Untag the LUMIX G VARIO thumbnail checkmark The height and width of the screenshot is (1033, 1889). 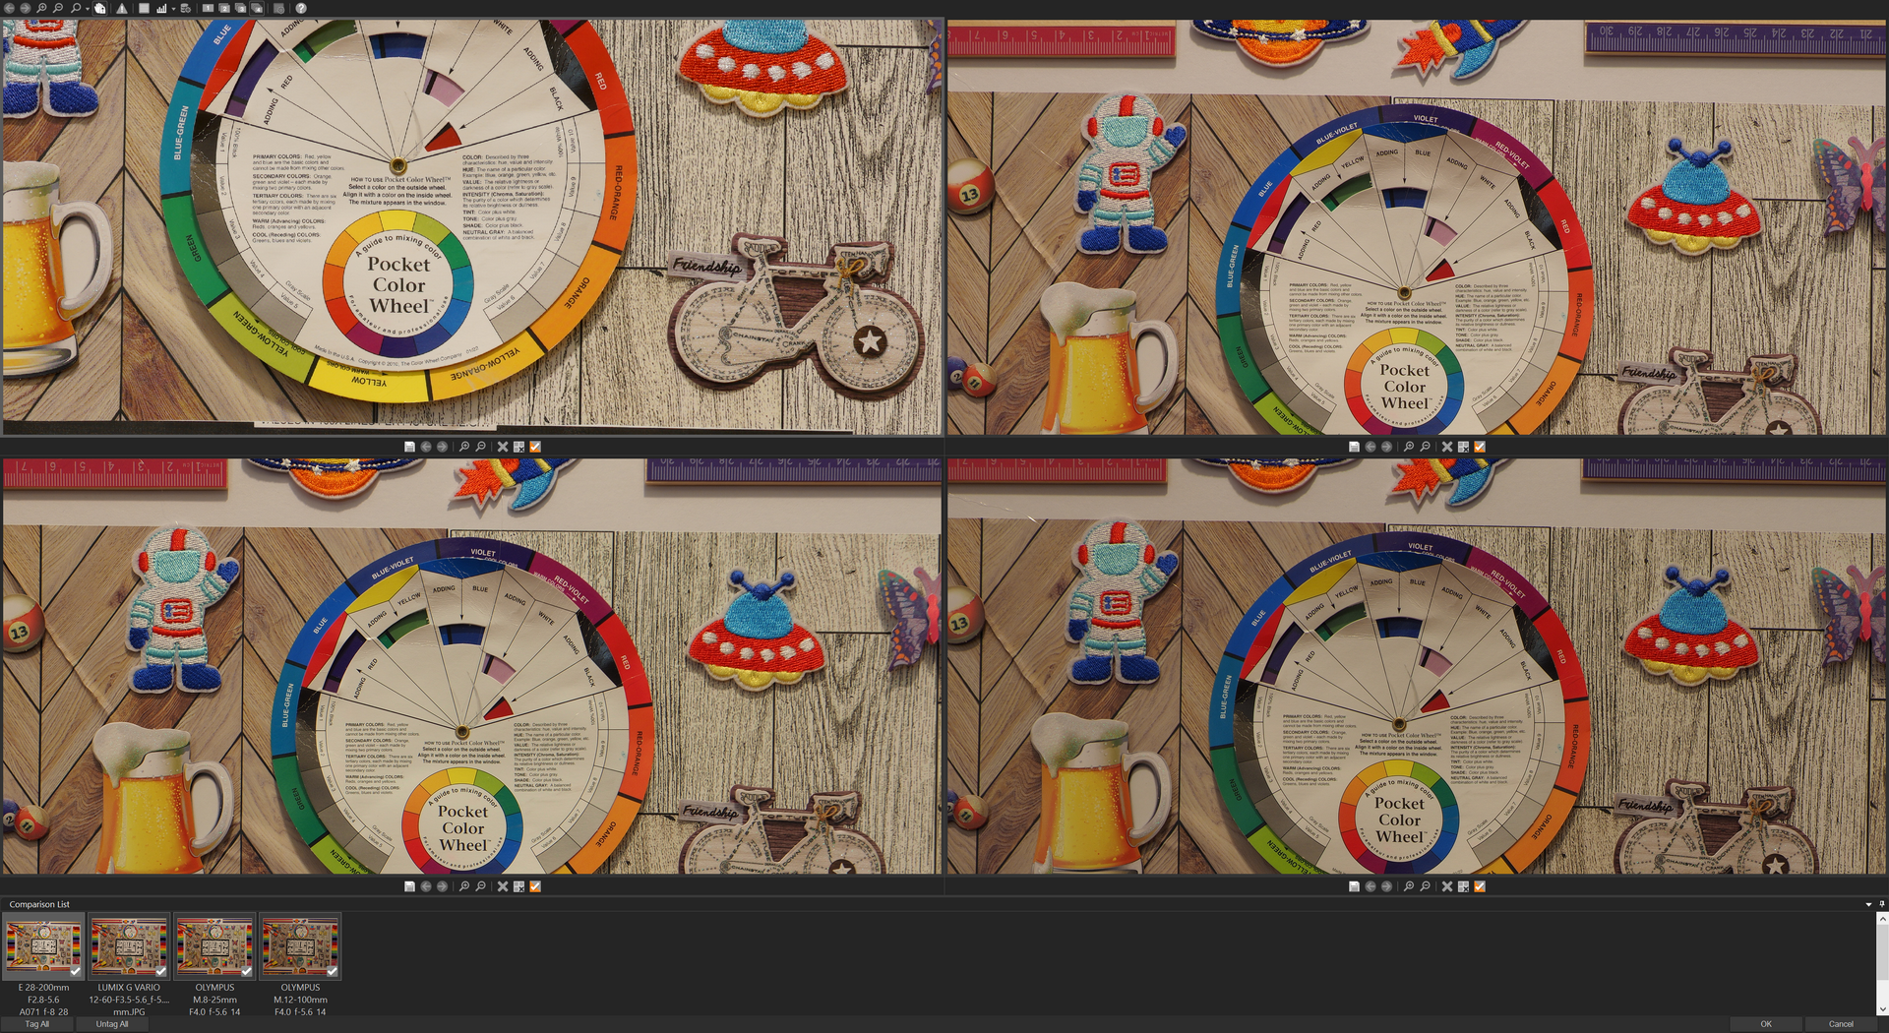point(161,972)
